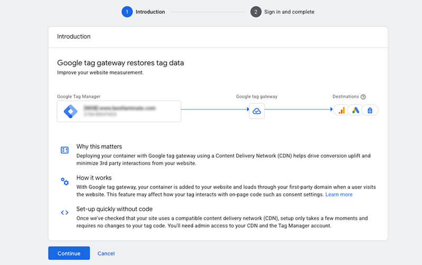422x265 pixels.
Task: Click the 'Introduction' stepper label
Action: click(150, 12)
